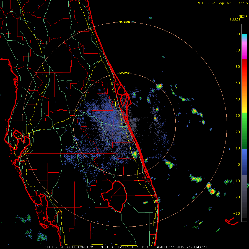Click the [dBZ] unit label

click(235, 19)
